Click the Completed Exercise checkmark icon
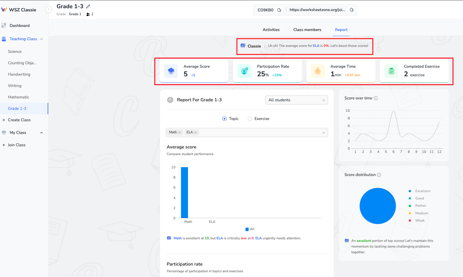The width and height of the screenshot is (463, 277). (391, 71)
